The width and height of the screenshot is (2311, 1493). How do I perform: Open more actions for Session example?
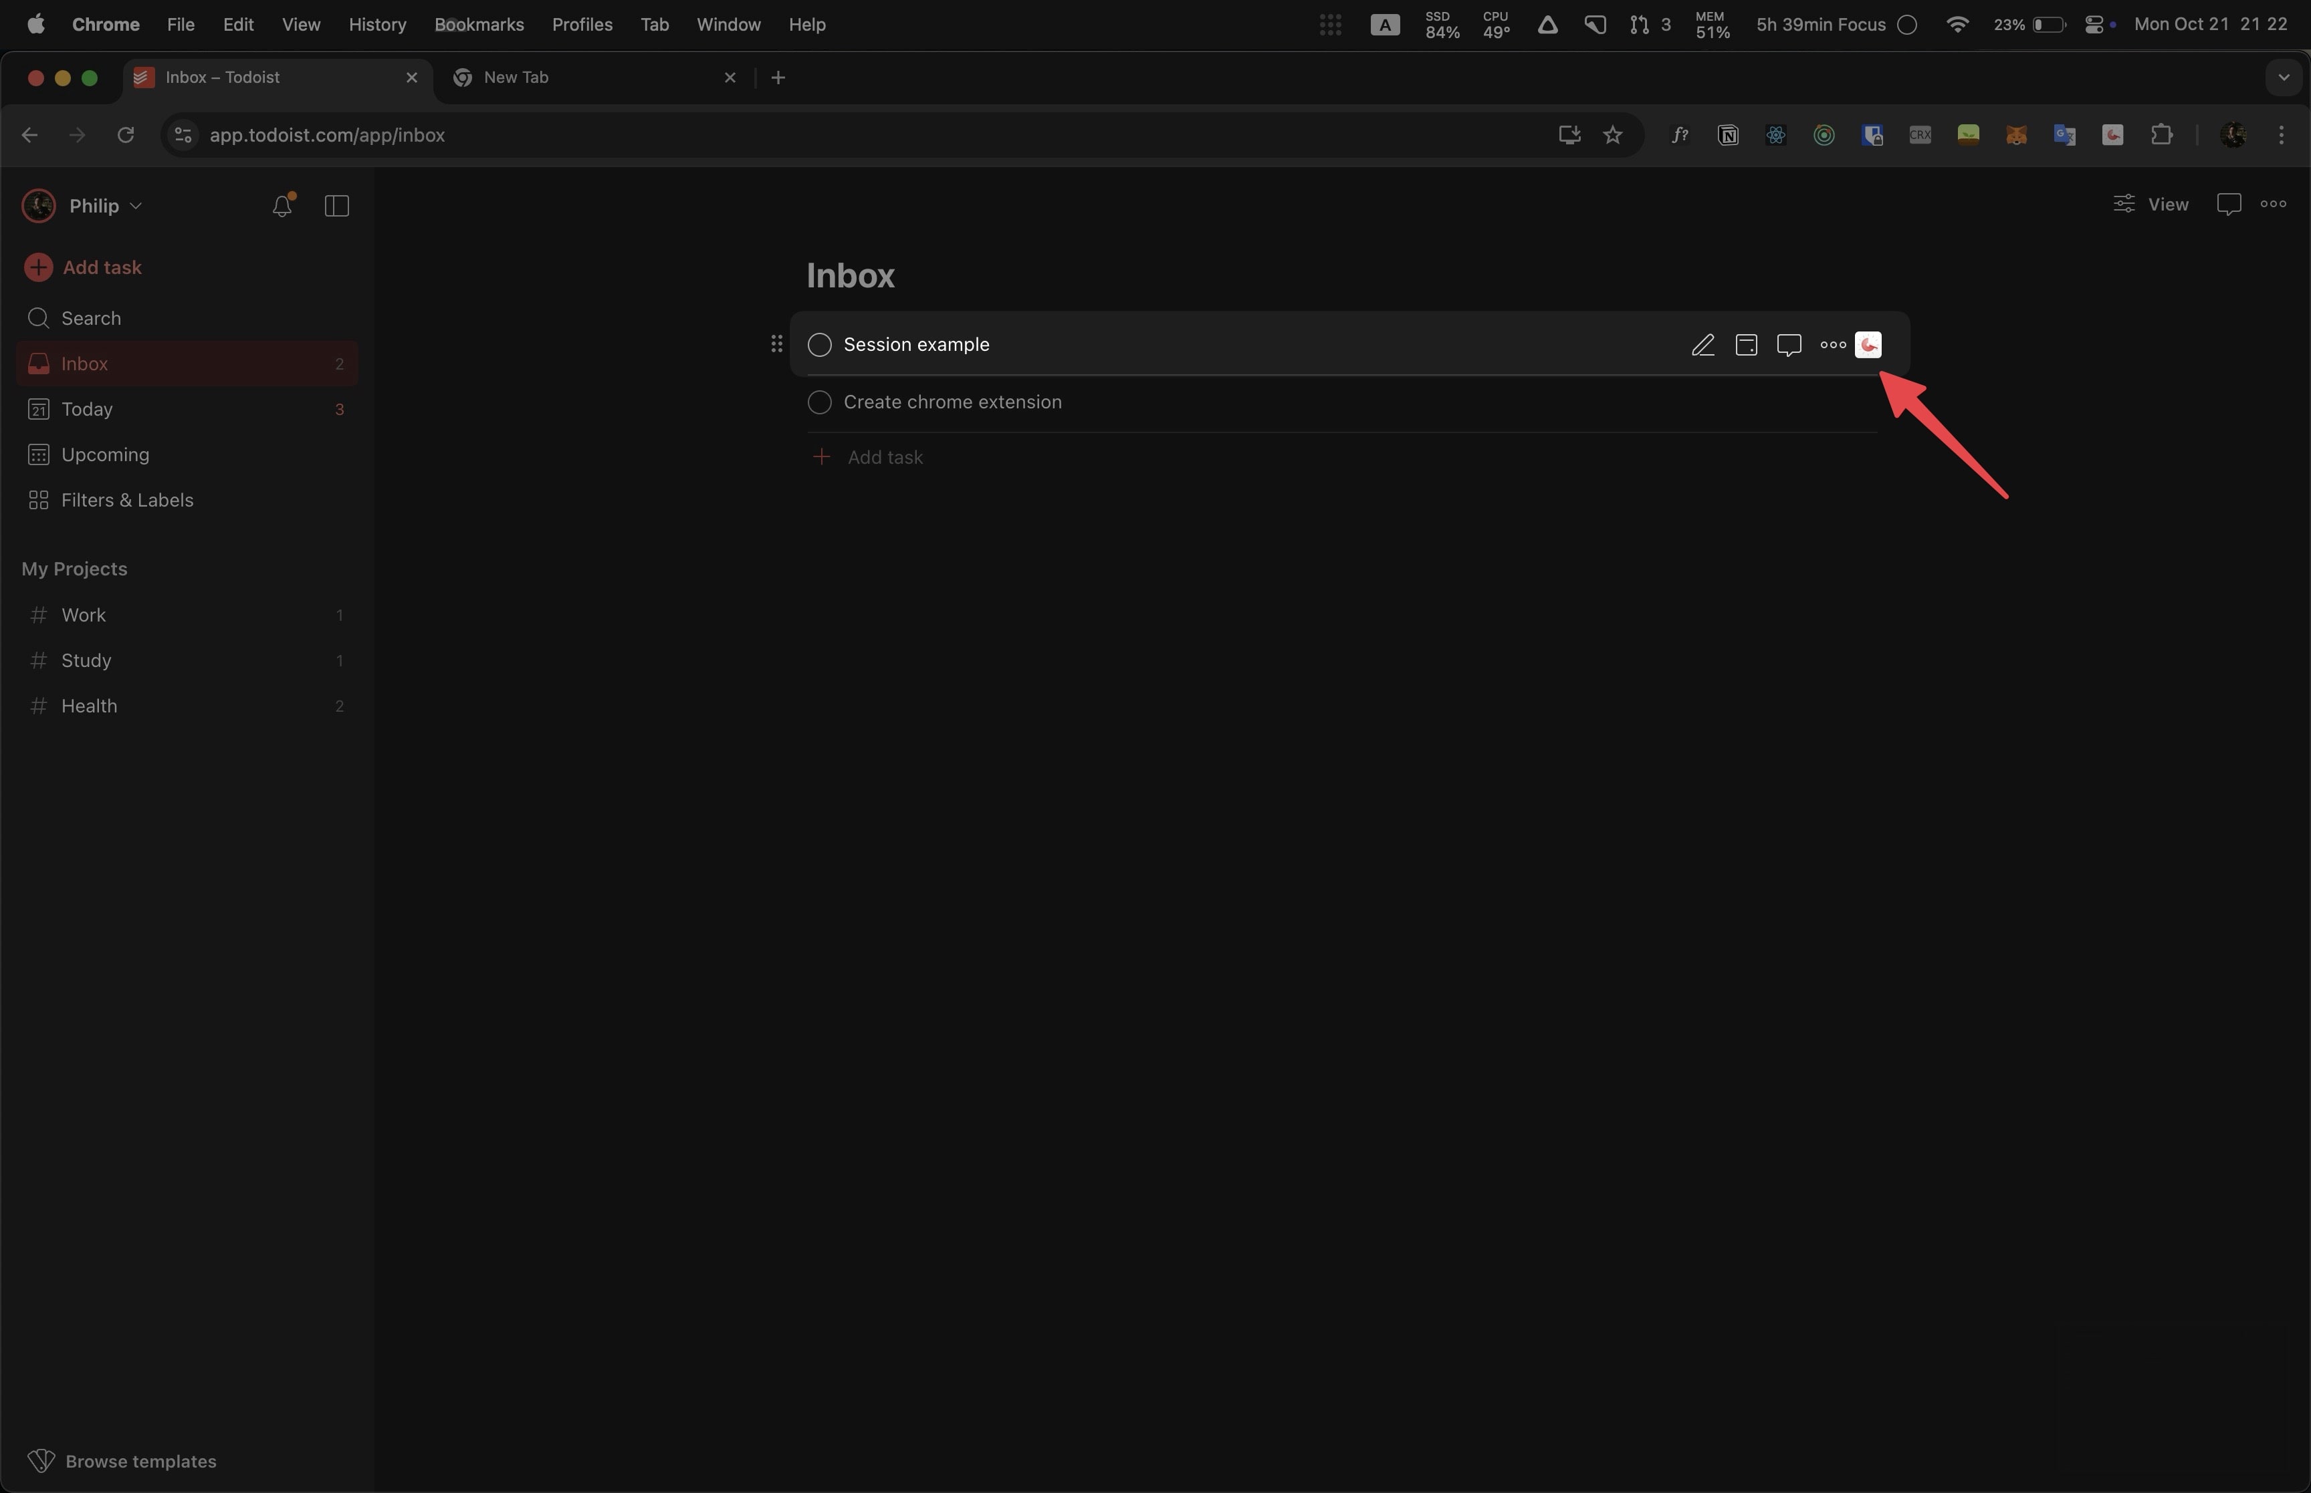(x=1832, y=345)
